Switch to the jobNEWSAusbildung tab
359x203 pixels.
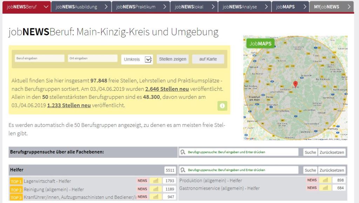[77, 7]
